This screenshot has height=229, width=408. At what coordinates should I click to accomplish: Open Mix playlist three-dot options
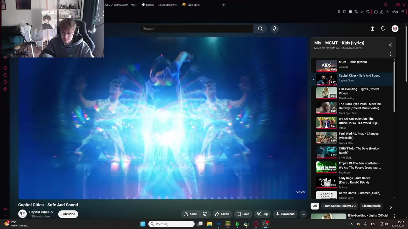(x=390, y=54)
